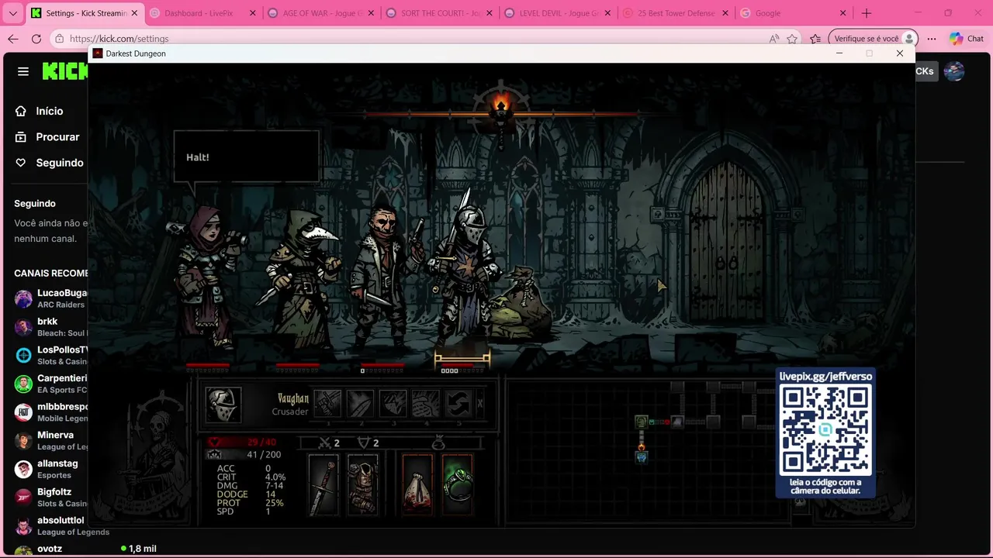Screen dimensions: 993x558
Task: Switch to LEVEL DEVIL browser tab
Action: [557, 13]
